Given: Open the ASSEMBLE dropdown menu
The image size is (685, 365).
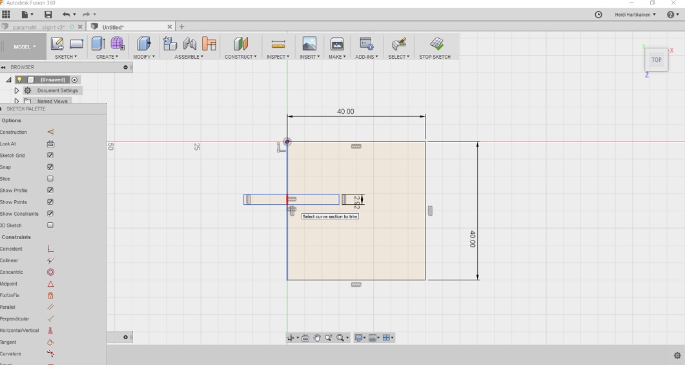Looking at the screenshot, I should [189, 57].
